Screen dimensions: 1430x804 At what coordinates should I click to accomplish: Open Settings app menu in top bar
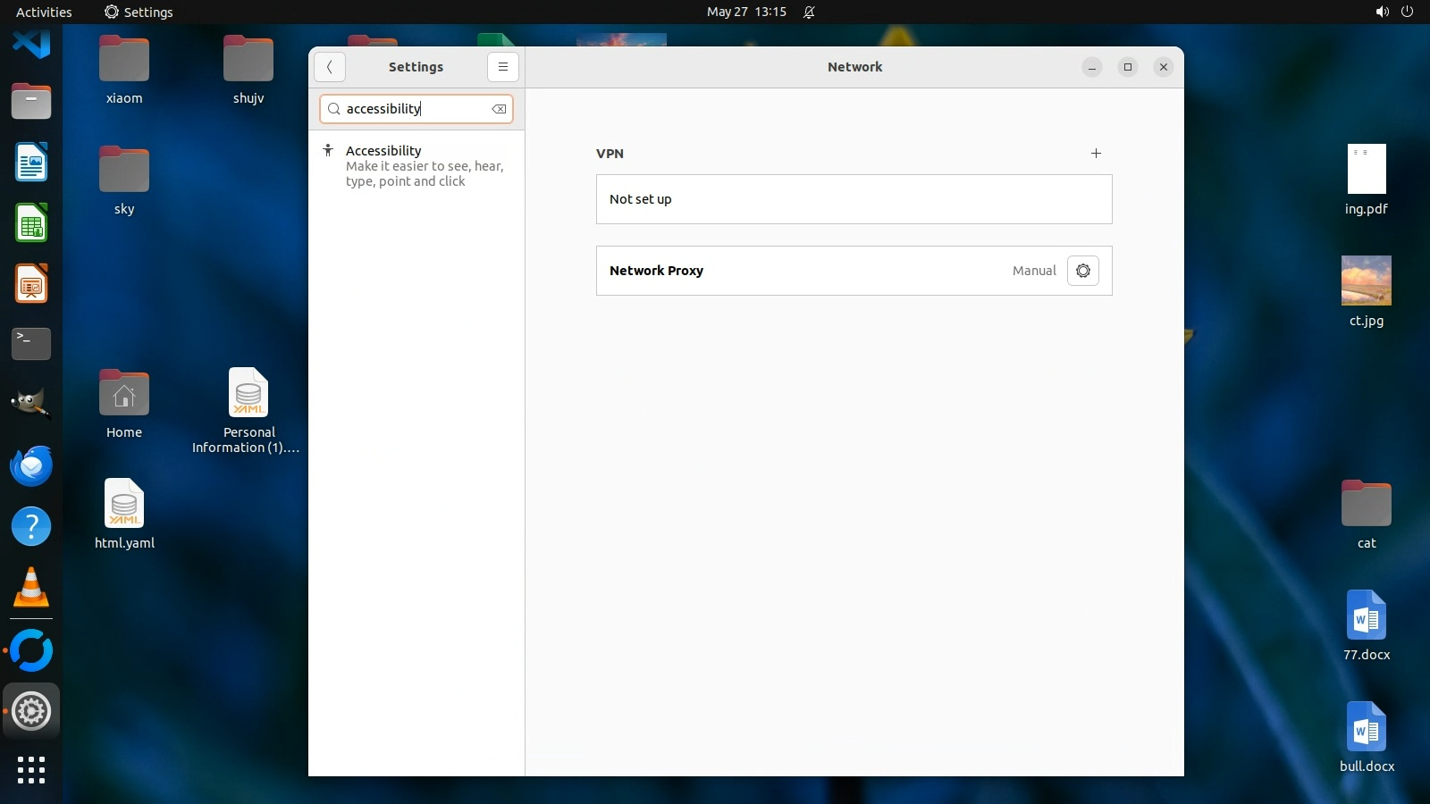139,12
